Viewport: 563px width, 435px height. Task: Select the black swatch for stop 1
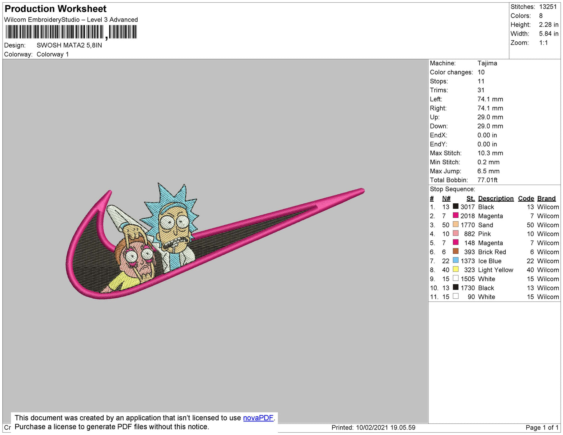[455, 206]
